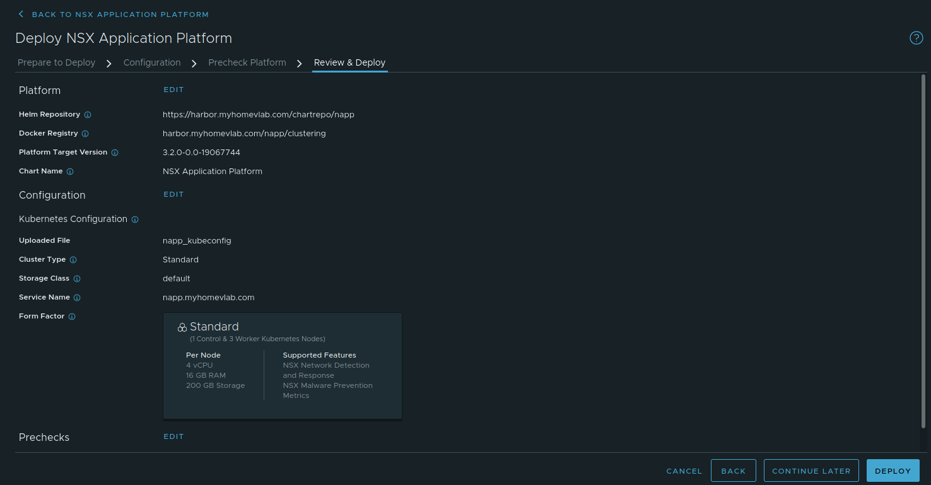Image resolution: width=931 pixels, height=485 pixels.
Task: Click Storage Class info icon
Action: click(x=77, y=279)
